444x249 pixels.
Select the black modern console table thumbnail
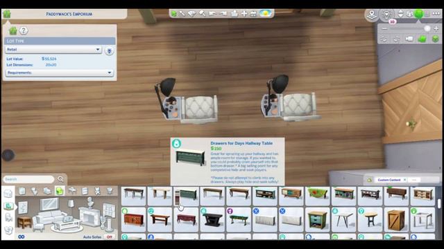[212, 220]
